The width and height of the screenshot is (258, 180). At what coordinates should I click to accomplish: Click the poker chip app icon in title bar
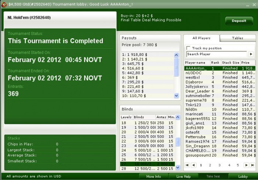pos(4,4)
